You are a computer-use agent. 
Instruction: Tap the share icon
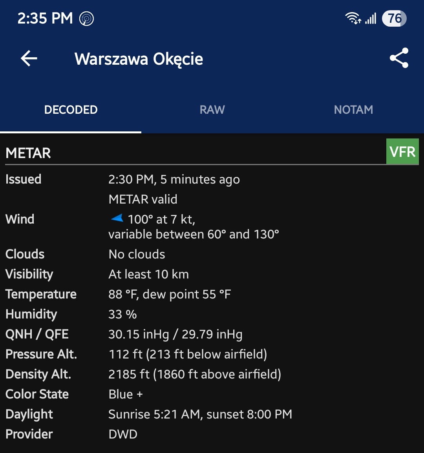399,58
